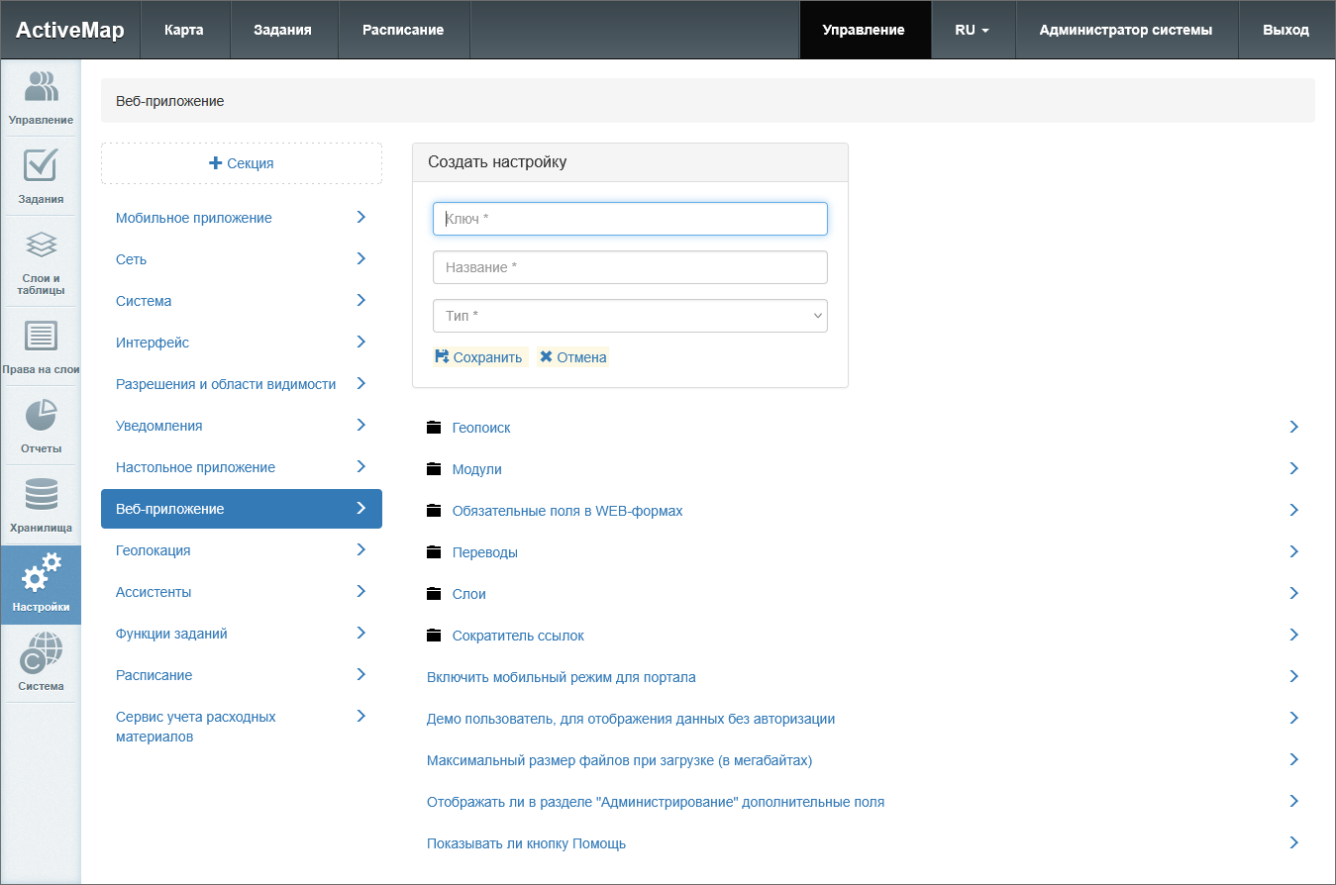This screenshot has height=885, width=1336.
Task: Click into the Название input field
Action: click(x=630, y=267)
